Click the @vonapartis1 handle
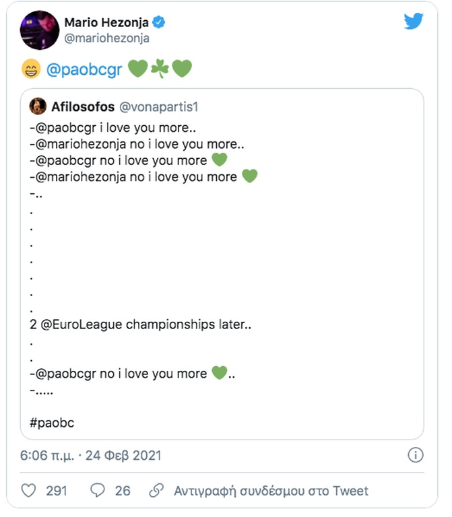Screen dimensions: 452x517 click(158, 106)
